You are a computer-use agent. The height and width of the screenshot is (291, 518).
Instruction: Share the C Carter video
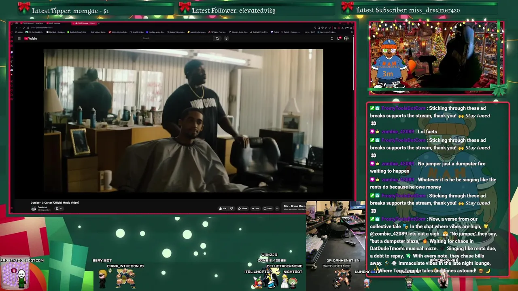coord(242,209)
